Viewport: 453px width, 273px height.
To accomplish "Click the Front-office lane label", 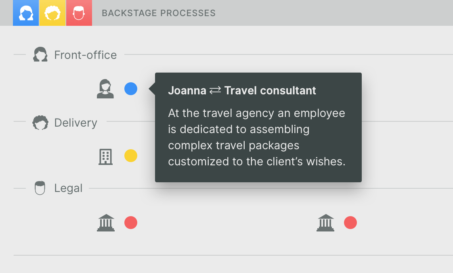I will coord(85,55).
